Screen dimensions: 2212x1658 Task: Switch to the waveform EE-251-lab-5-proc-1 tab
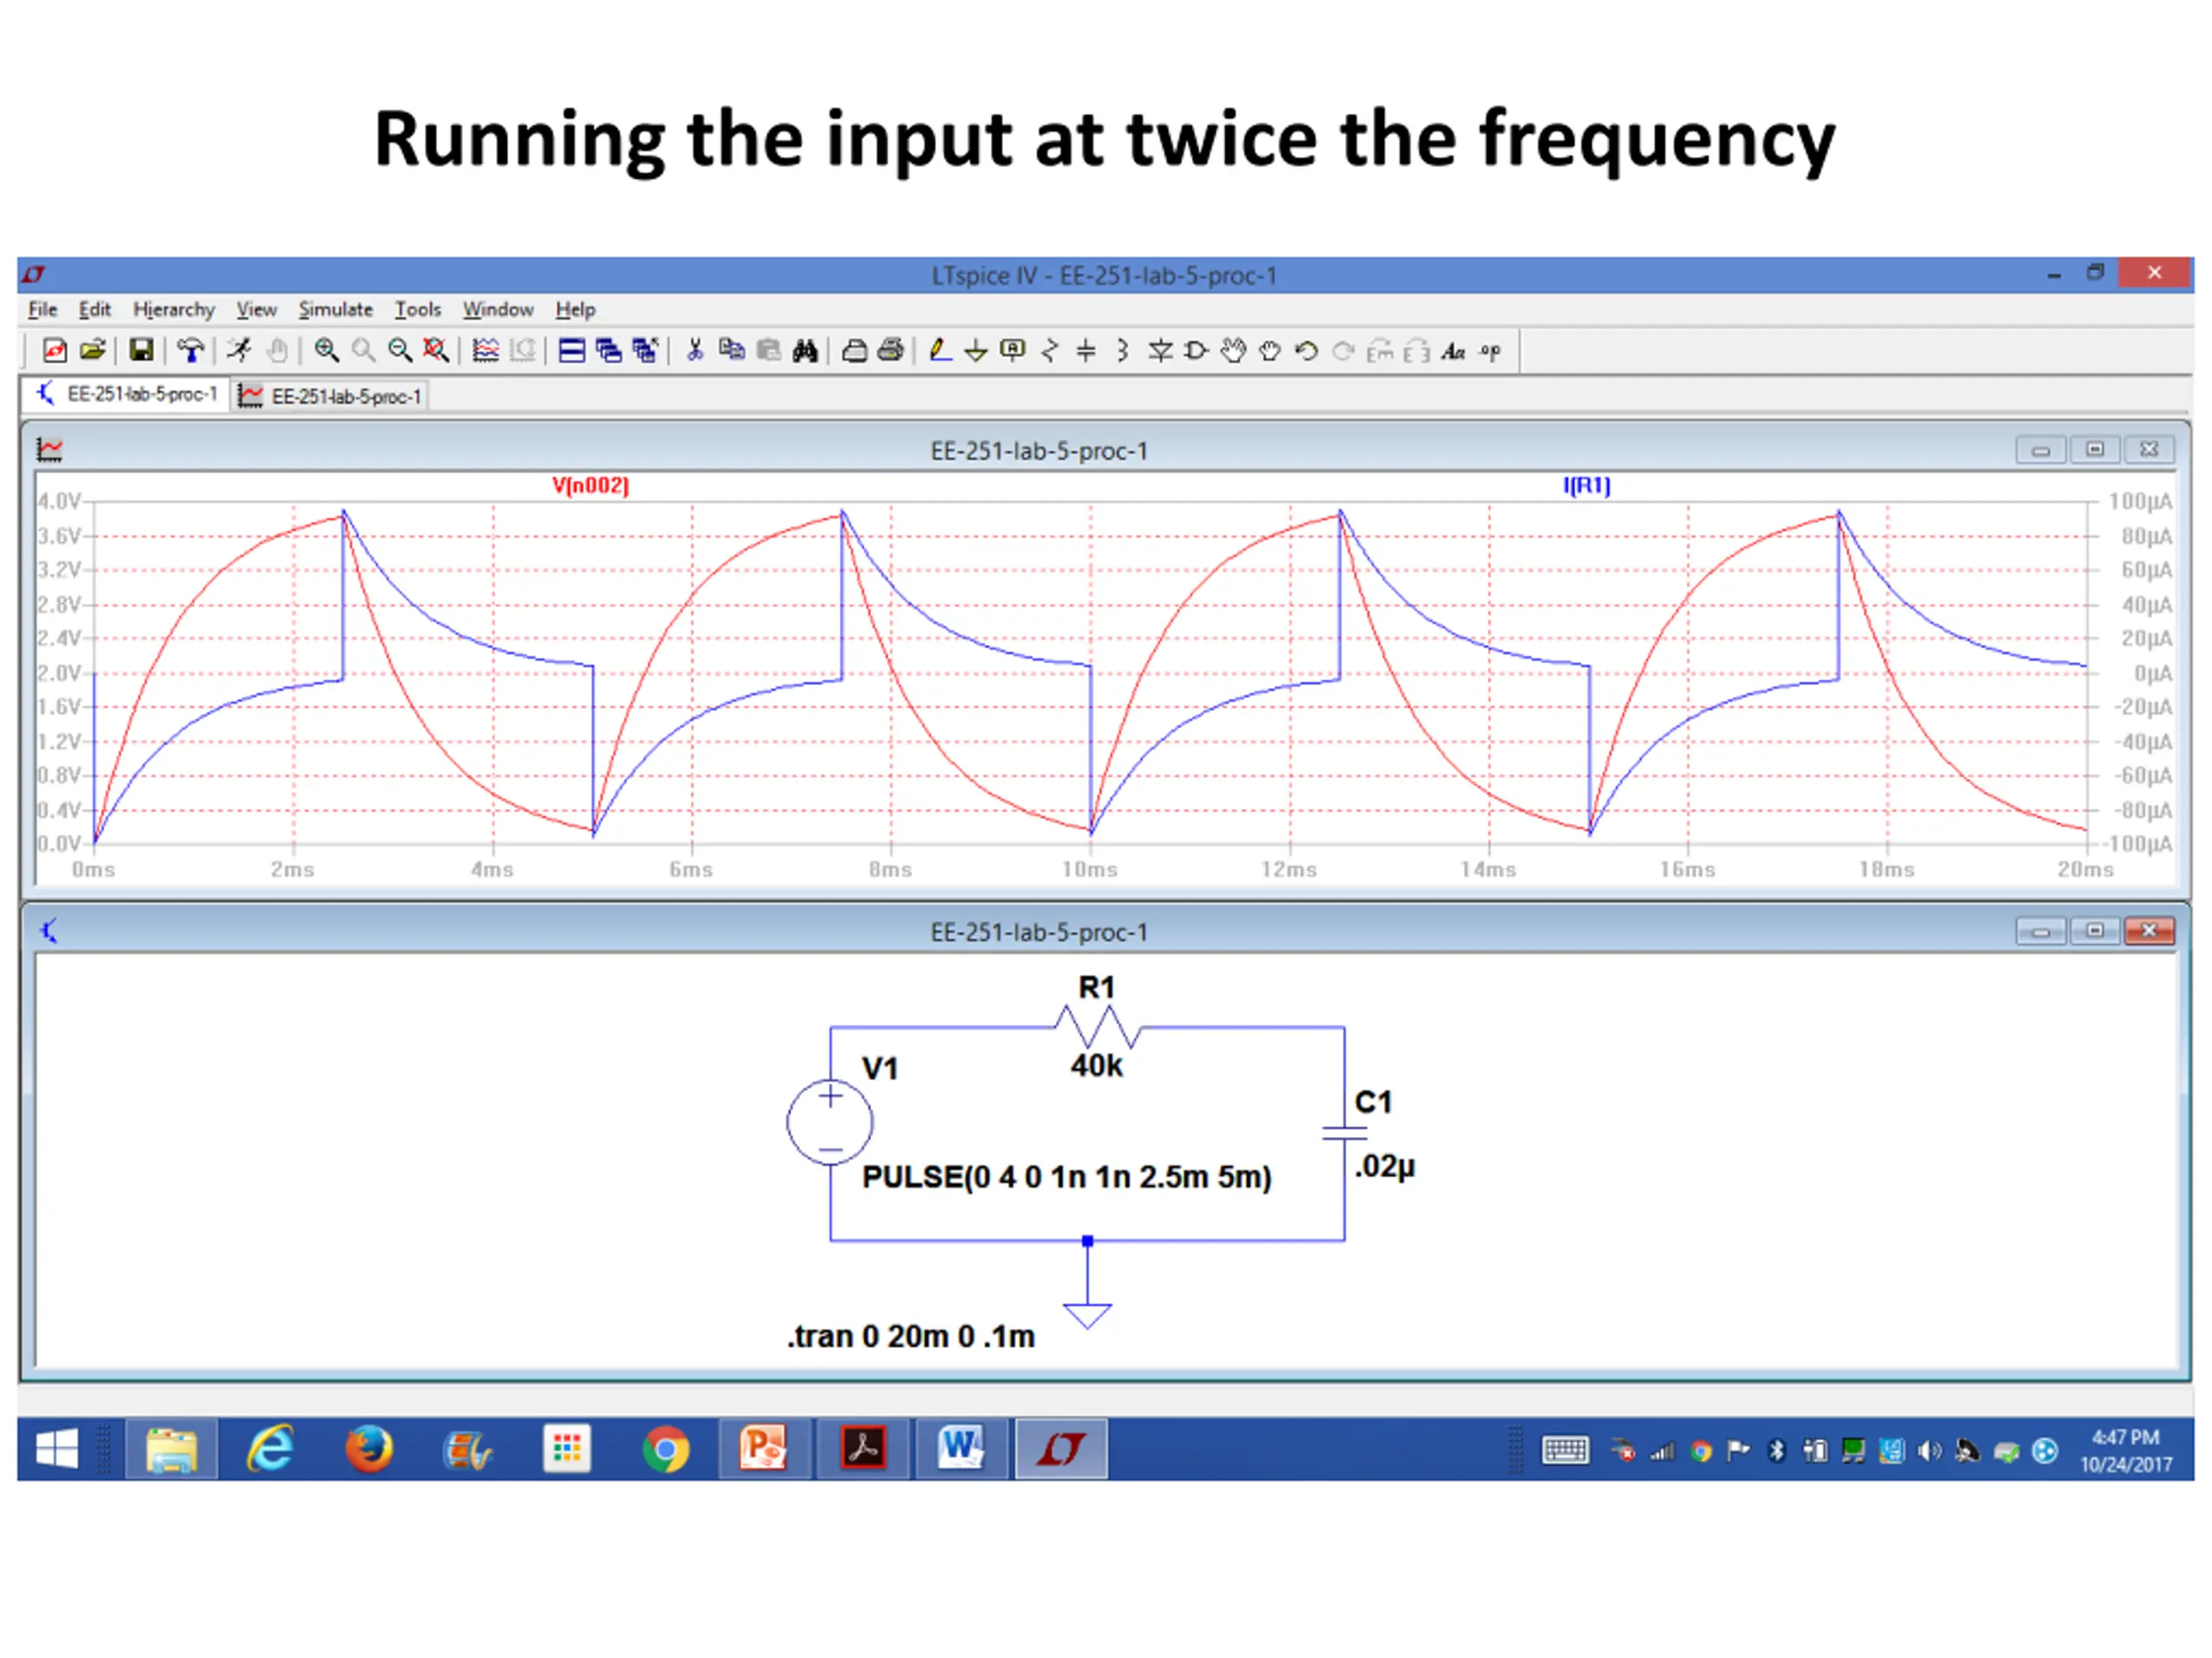click(x=332, y=396)
